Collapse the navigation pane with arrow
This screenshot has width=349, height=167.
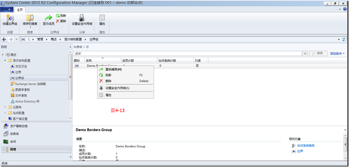70,47
